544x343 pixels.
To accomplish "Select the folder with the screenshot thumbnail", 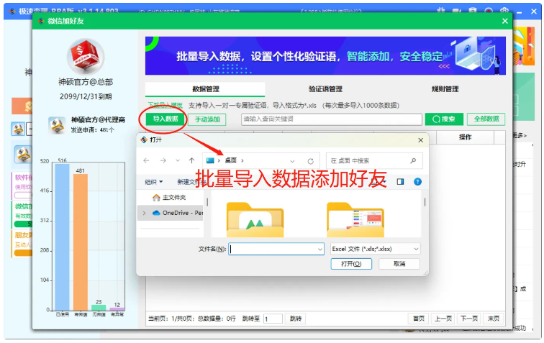I will point(355,220).
